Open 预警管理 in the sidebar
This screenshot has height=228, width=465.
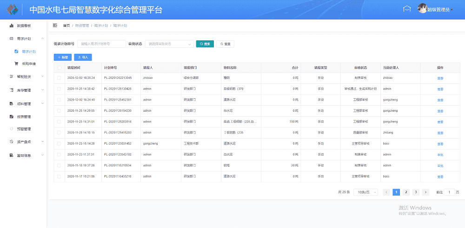point(24,129)
